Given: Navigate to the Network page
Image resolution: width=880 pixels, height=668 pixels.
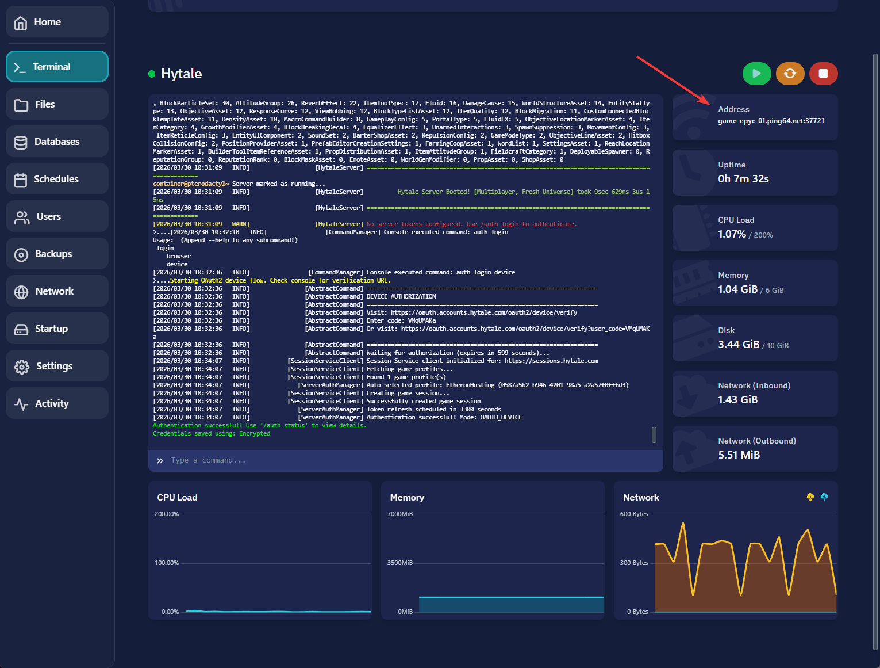Looking at the screenshot, I should point(57,291).
